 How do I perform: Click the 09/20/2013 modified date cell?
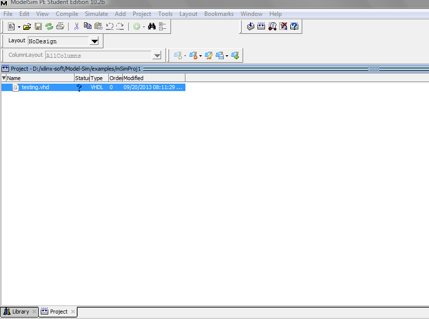[x=153, y=88]
